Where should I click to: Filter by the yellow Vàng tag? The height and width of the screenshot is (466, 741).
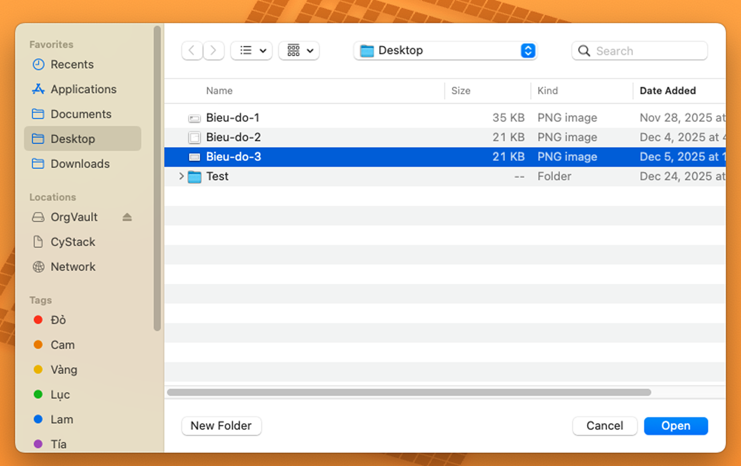[83, 370]
